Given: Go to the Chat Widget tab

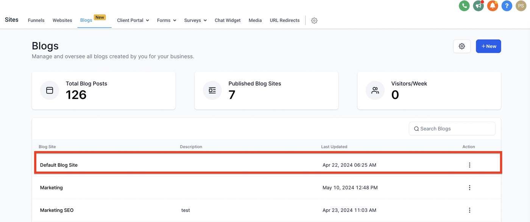Looking at the screenshot, I should [228, 20].
